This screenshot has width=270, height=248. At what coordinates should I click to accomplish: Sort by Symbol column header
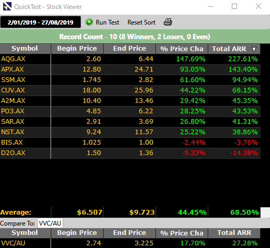click(25, 49)
